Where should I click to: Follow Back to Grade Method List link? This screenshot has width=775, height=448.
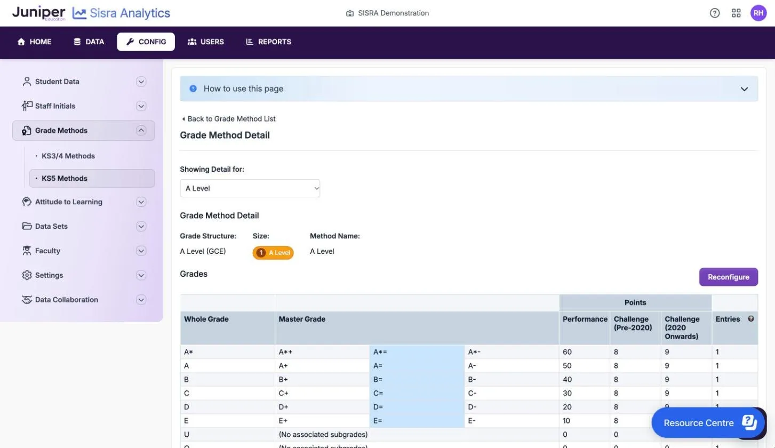228,119
